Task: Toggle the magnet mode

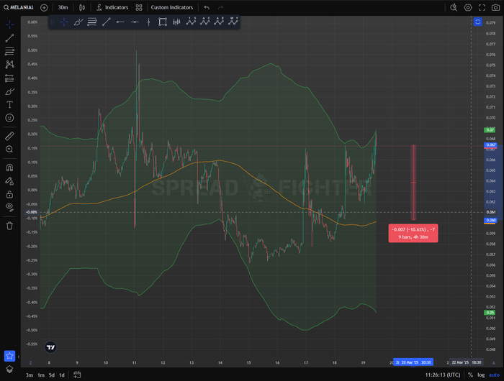Action: (9, 167)
